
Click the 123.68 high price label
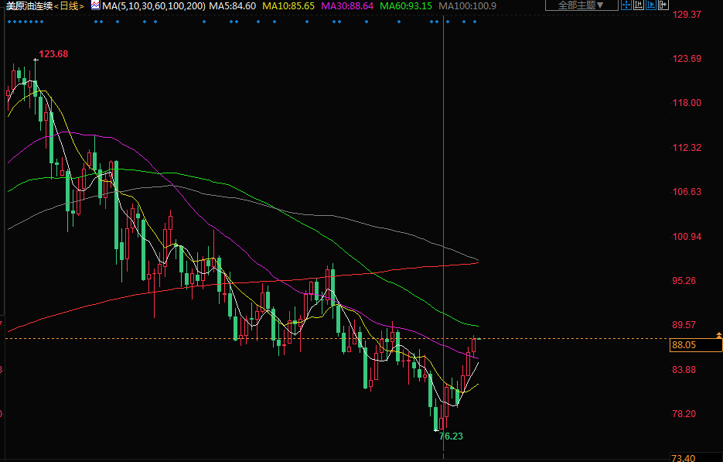(x=53, y=54)
